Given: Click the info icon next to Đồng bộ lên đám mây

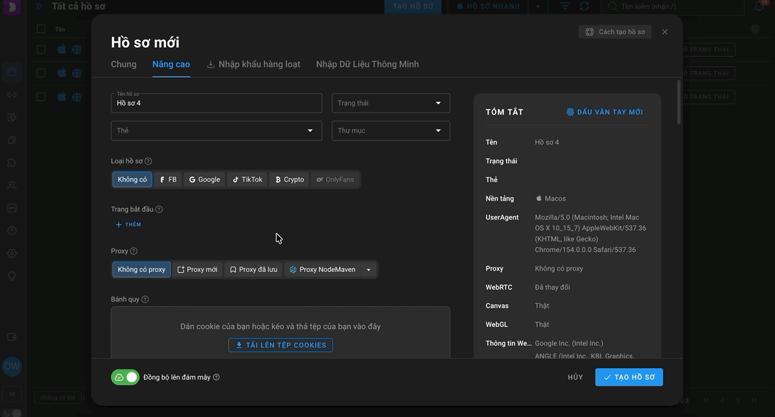Looking at the screenshot, I should pyautogui.click(x=216, y=377).
